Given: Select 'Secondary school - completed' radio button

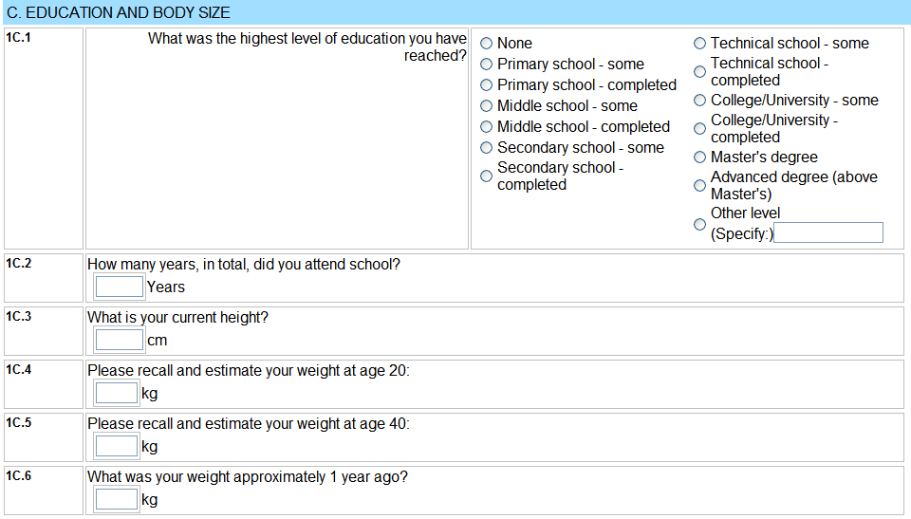Looking at the screenshot, I should click(487, 176).
